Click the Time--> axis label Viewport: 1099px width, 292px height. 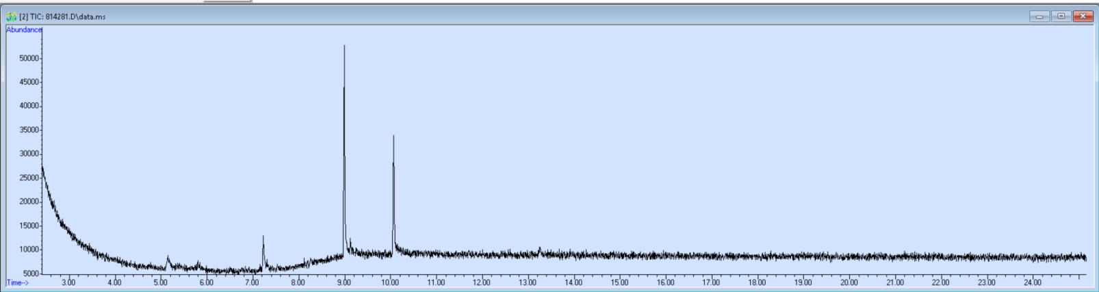click(x=18, y=282)
